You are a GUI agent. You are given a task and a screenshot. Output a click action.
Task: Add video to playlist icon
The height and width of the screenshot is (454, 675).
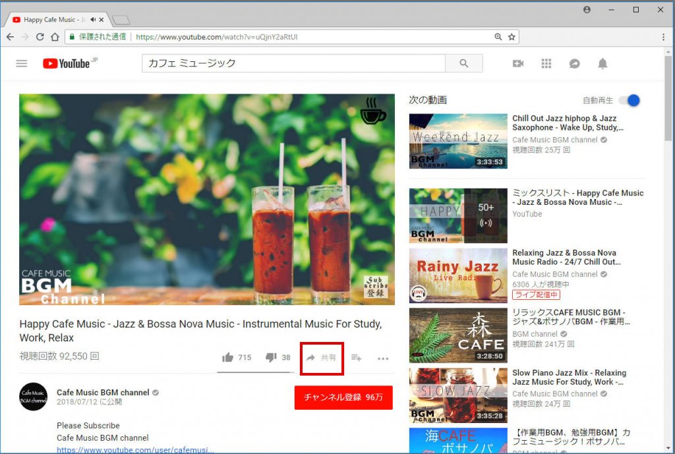tap(356, 358)
